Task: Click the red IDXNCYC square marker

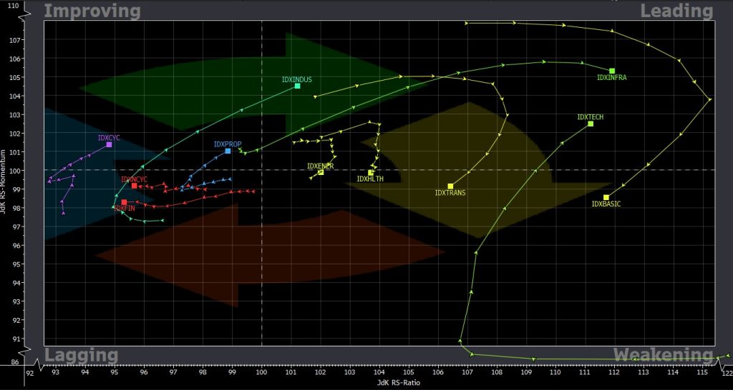Action: point(134,186)
